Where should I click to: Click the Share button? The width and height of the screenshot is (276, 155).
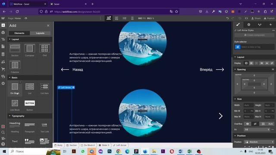point(256,18)
